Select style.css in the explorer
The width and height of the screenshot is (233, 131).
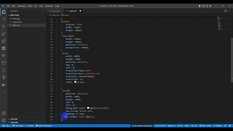click(16, 25)
